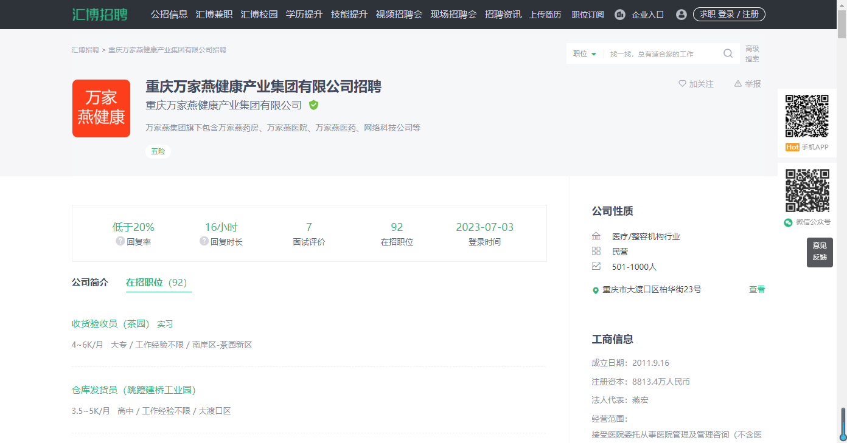This screenshot has height=443, width=847.
Task: Click 职位订阅 in the top bar
Action: [x=588, y=15]
